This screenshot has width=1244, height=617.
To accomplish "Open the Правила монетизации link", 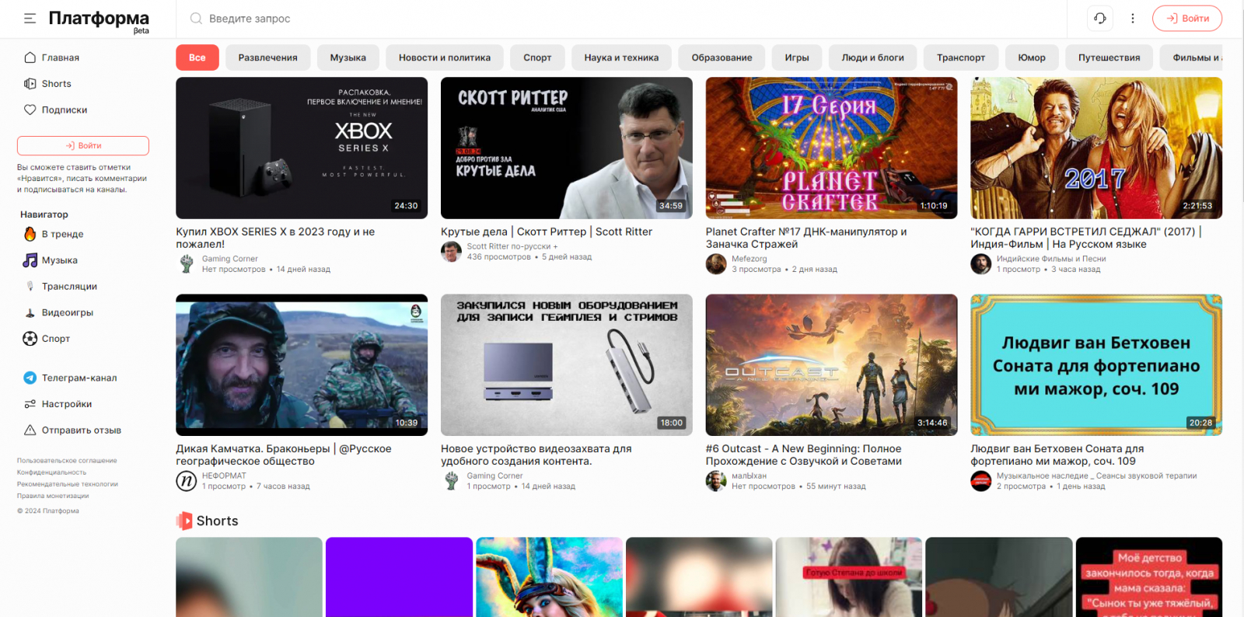I will pyautogui.click(x=53, y=496).
